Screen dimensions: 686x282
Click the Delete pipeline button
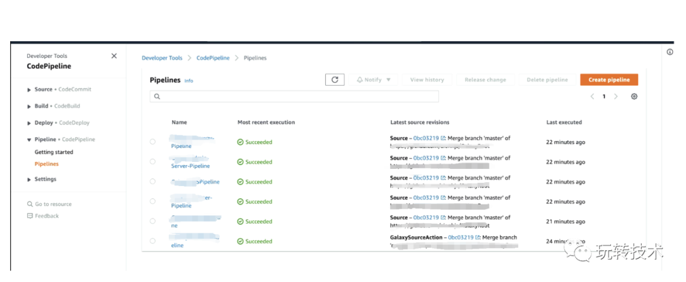tap(548, 79)
